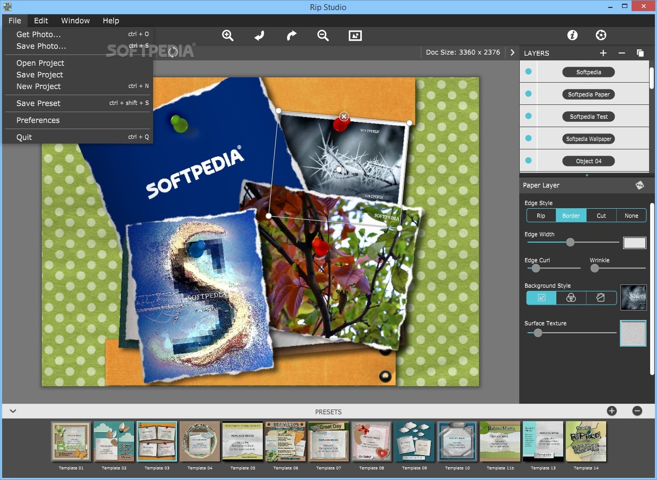This screenshot has width=657, height=480.
Task: Add a new layer with the plus icon
Action: (603, 53)
